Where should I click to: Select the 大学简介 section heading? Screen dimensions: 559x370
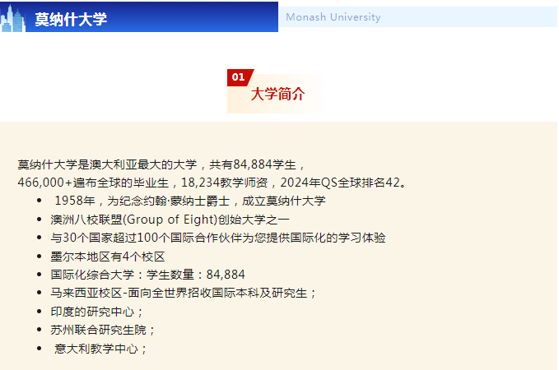(x=277, y=95)
